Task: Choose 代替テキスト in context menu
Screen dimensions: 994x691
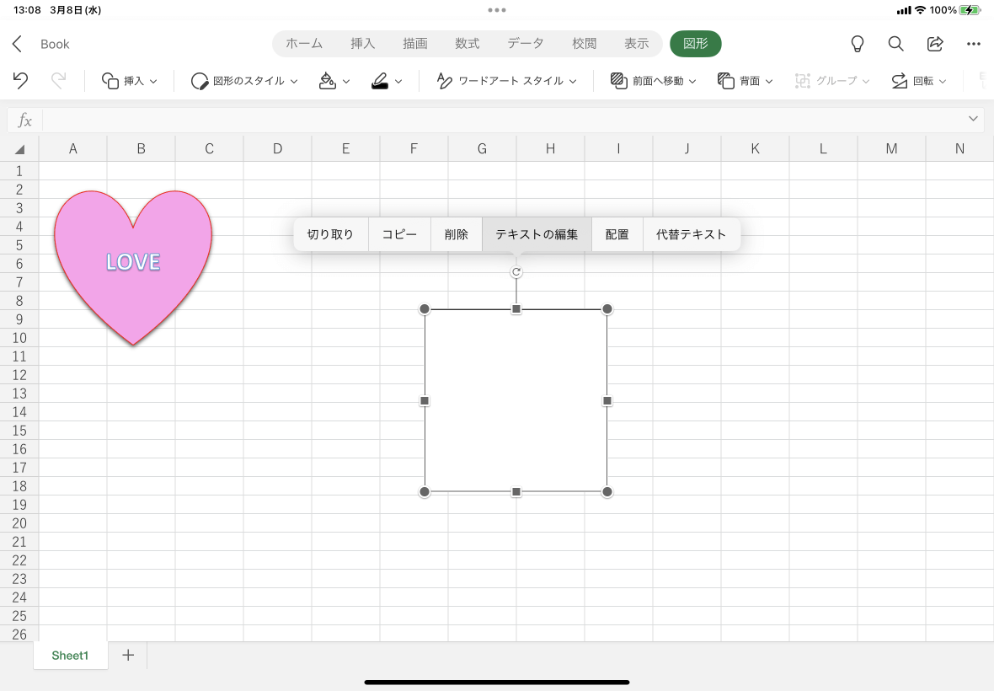Action: (x=692, y=234)
